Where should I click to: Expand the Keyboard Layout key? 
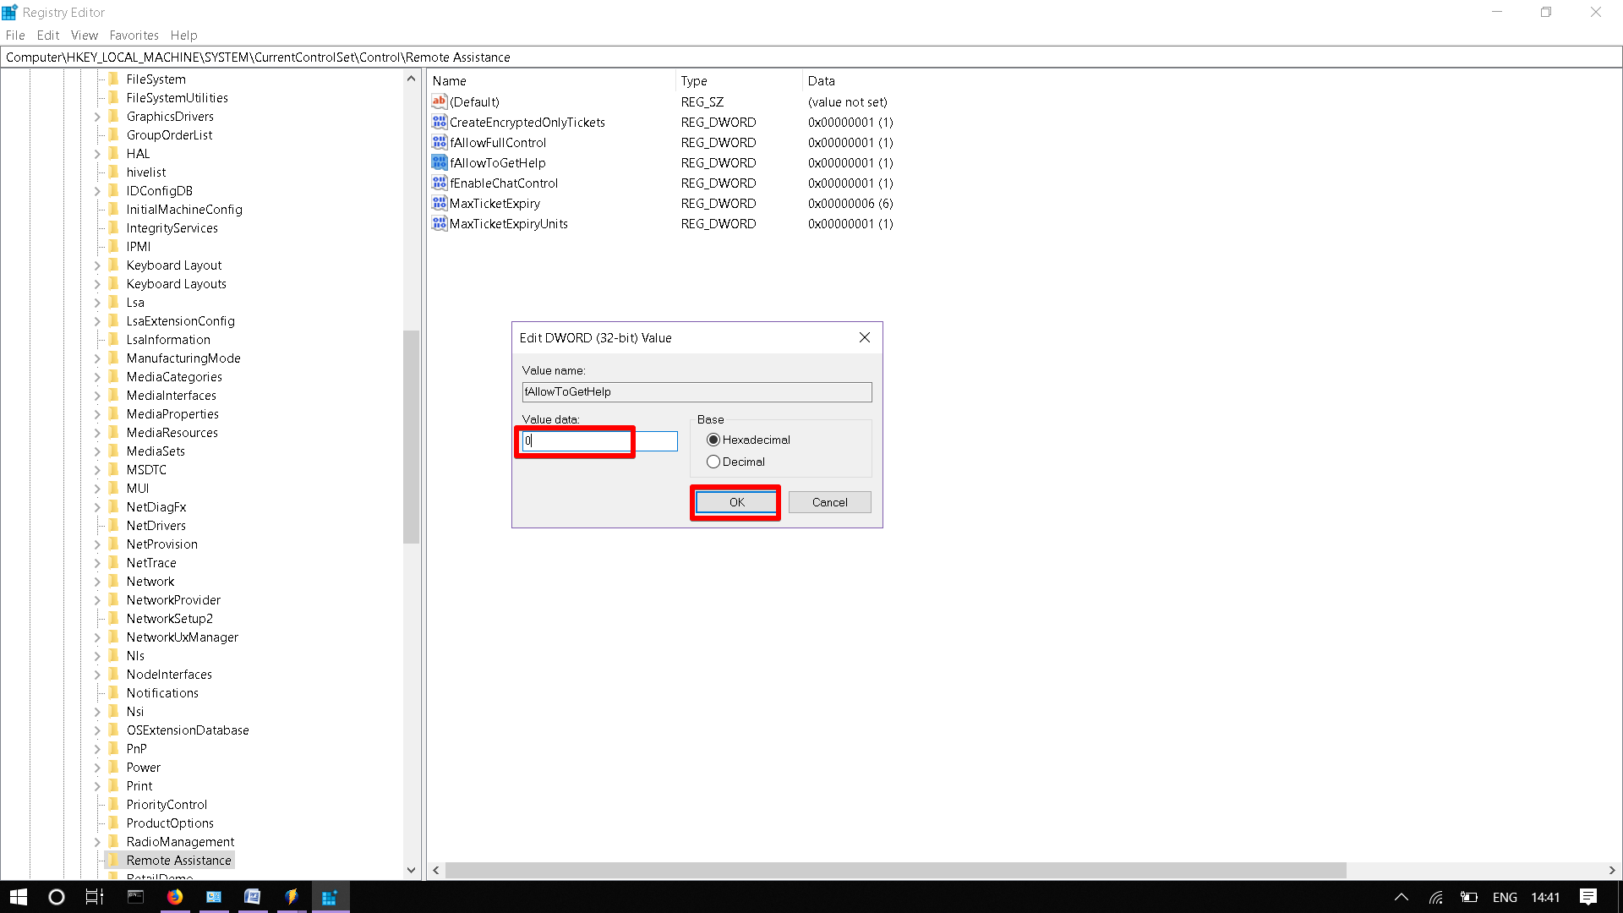point(97,265)
